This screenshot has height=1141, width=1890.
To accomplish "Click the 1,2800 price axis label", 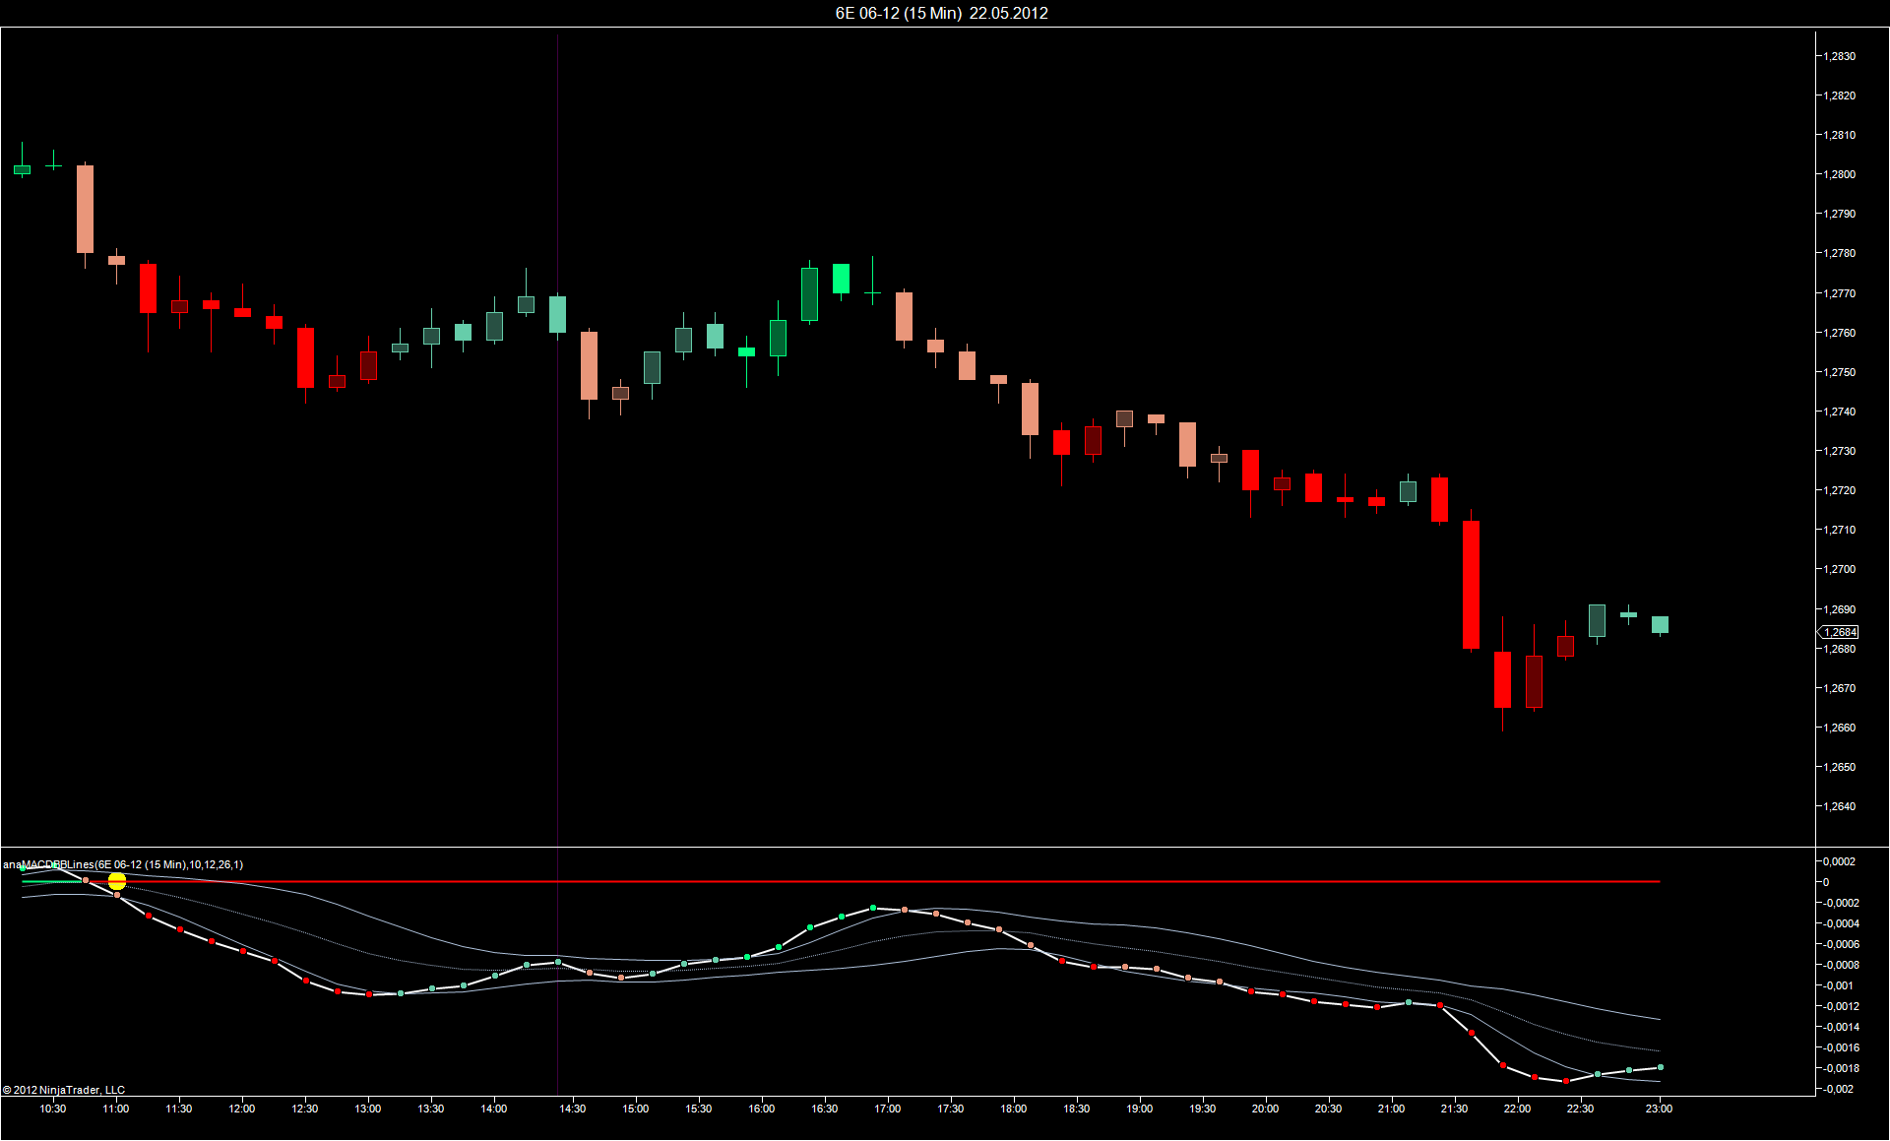I will (x=1839, y=174).
